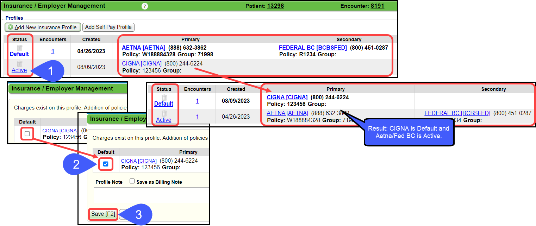Open the bold CIGNA [CIGNA] link in the Default profile

287,98
